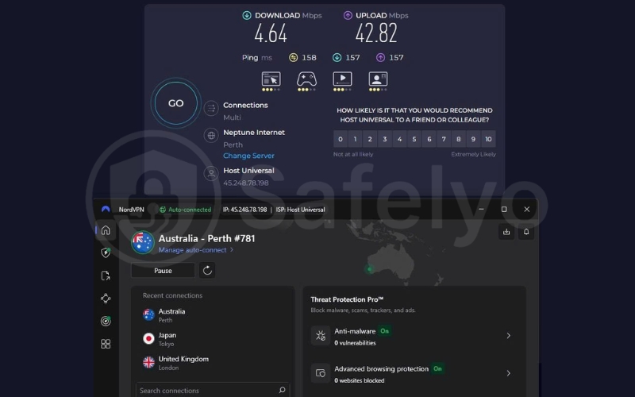Click the Connections multi icon
The height and width of the screenshot is (397, 635).
211,108
